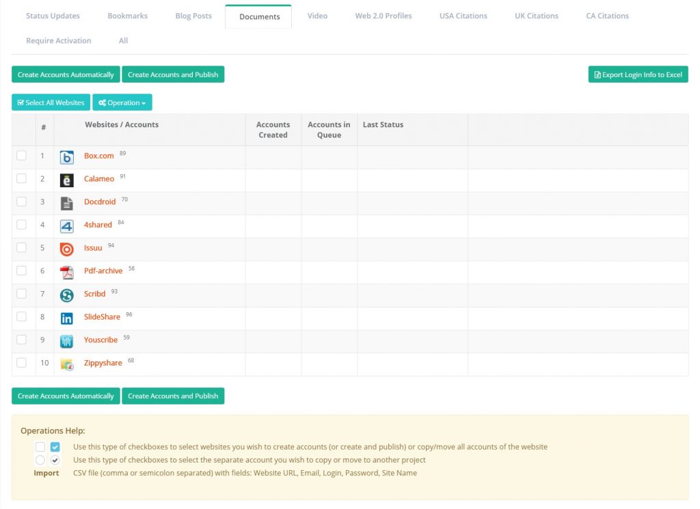Click Select All Websites button
Image resolution: width=700 pixels, height=509 pixels.
tap(51, 102)
